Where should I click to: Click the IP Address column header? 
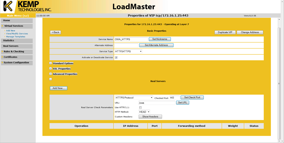point(131,126)
